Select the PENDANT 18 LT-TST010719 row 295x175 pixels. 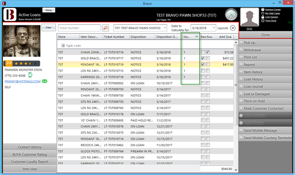[145, 64]
